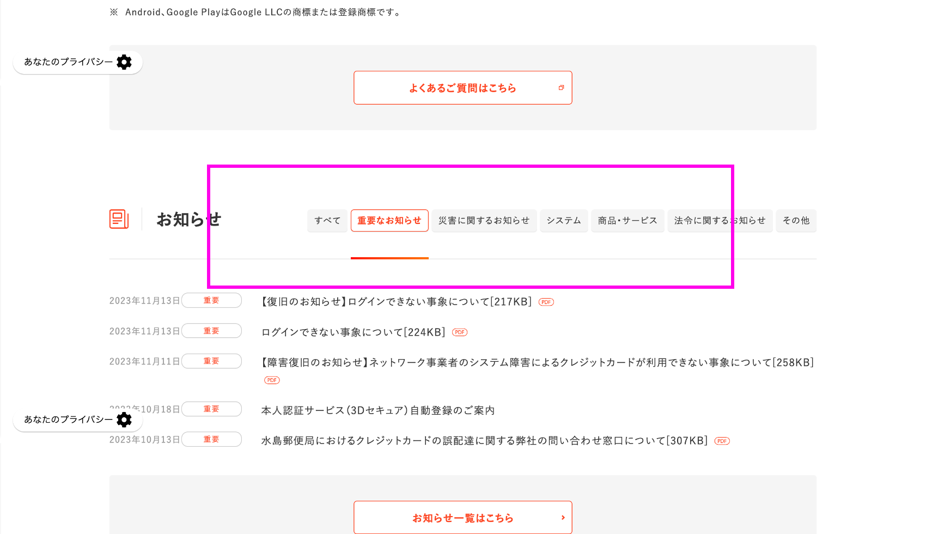Click the PDF icon after 217KB notice
Viewport: 926px width, 534px height.
(546, 302)
